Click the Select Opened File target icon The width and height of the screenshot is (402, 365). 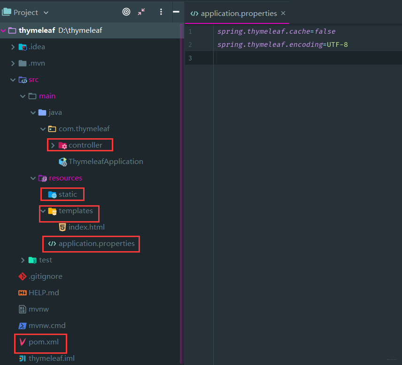[126, 12]
